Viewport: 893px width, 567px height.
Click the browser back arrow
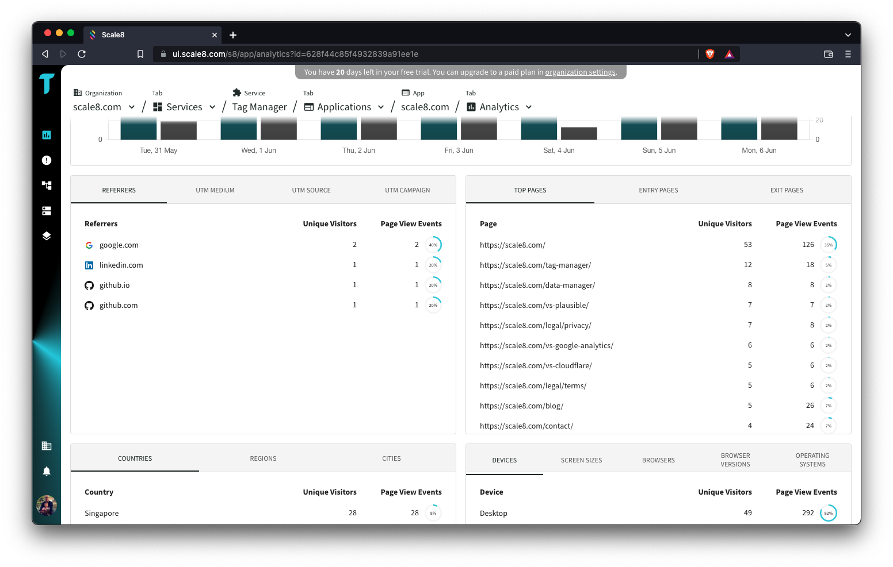(x=45, y=54)
